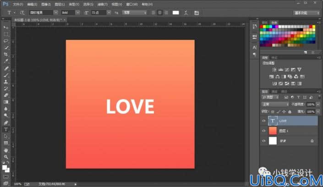323x187 pixels.
Task: Turn layer filtering on or off
Action: tap(319, 97)
